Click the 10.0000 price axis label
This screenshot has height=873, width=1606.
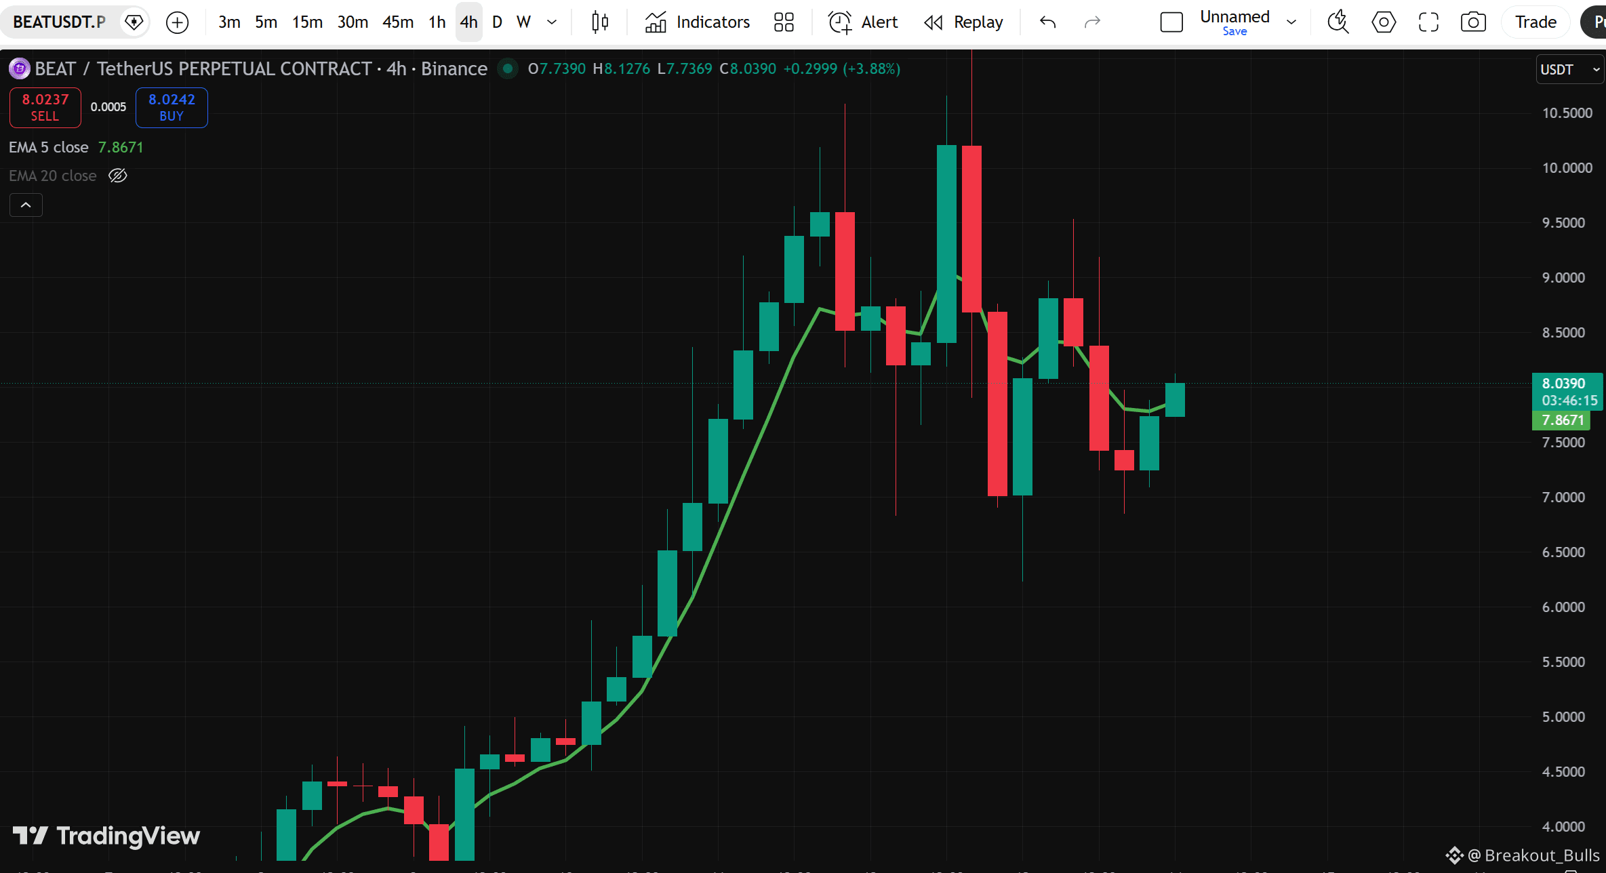(1567, 167)
